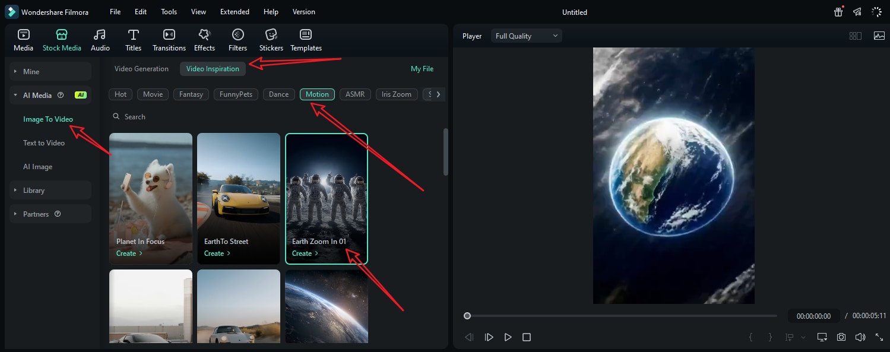Take a snapshot with camera icon
The image size is (890, 352).
coord(841,337)
